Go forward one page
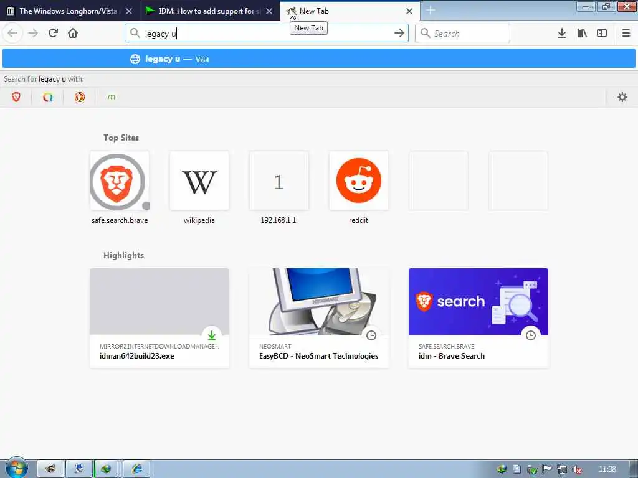The height and width of the screenshot is (478, 638). (33, 34)
